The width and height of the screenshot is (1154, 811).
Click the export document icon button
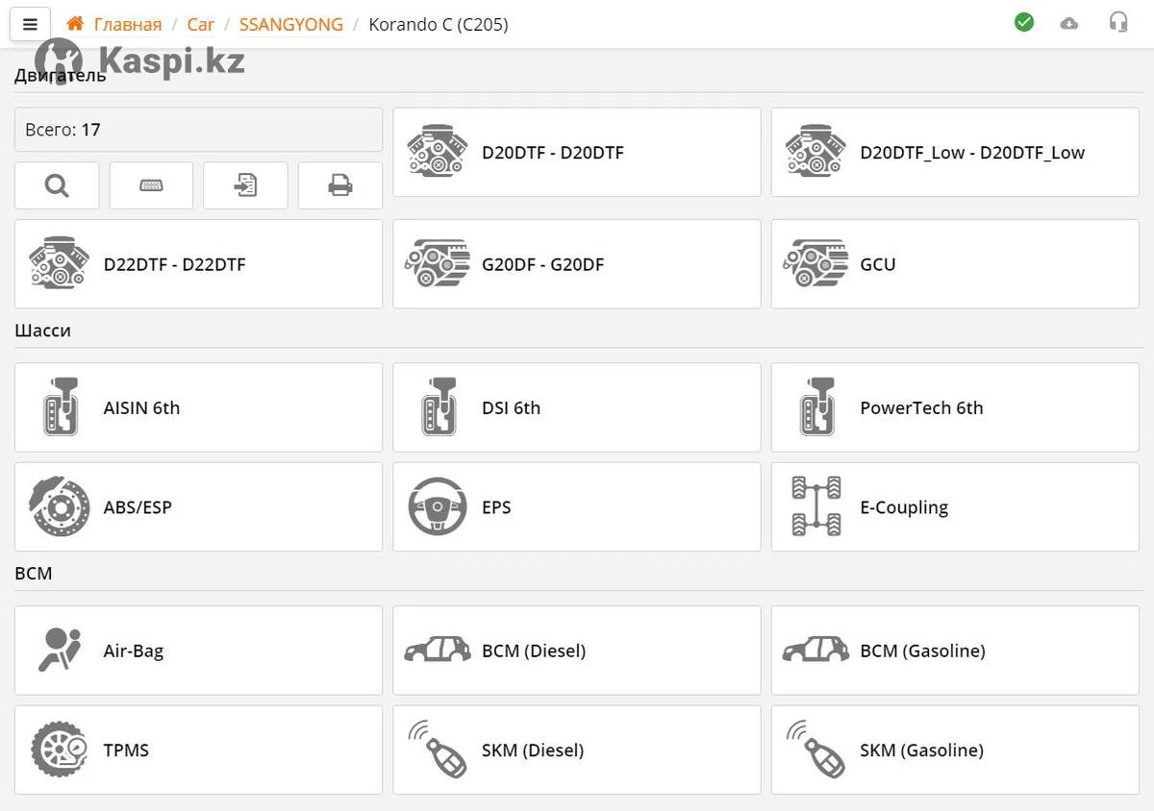pos(245,185)
